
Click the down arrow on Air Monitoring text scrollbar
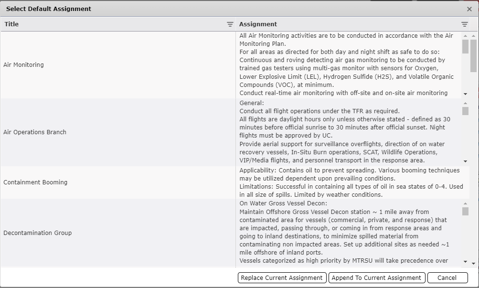coord(464,94)
